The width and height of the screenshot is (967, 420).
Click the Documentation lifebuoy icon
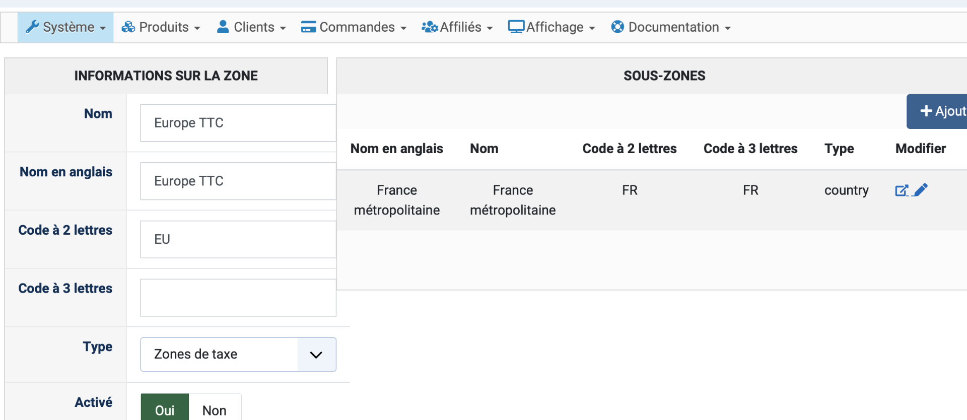tap(617, 27)
